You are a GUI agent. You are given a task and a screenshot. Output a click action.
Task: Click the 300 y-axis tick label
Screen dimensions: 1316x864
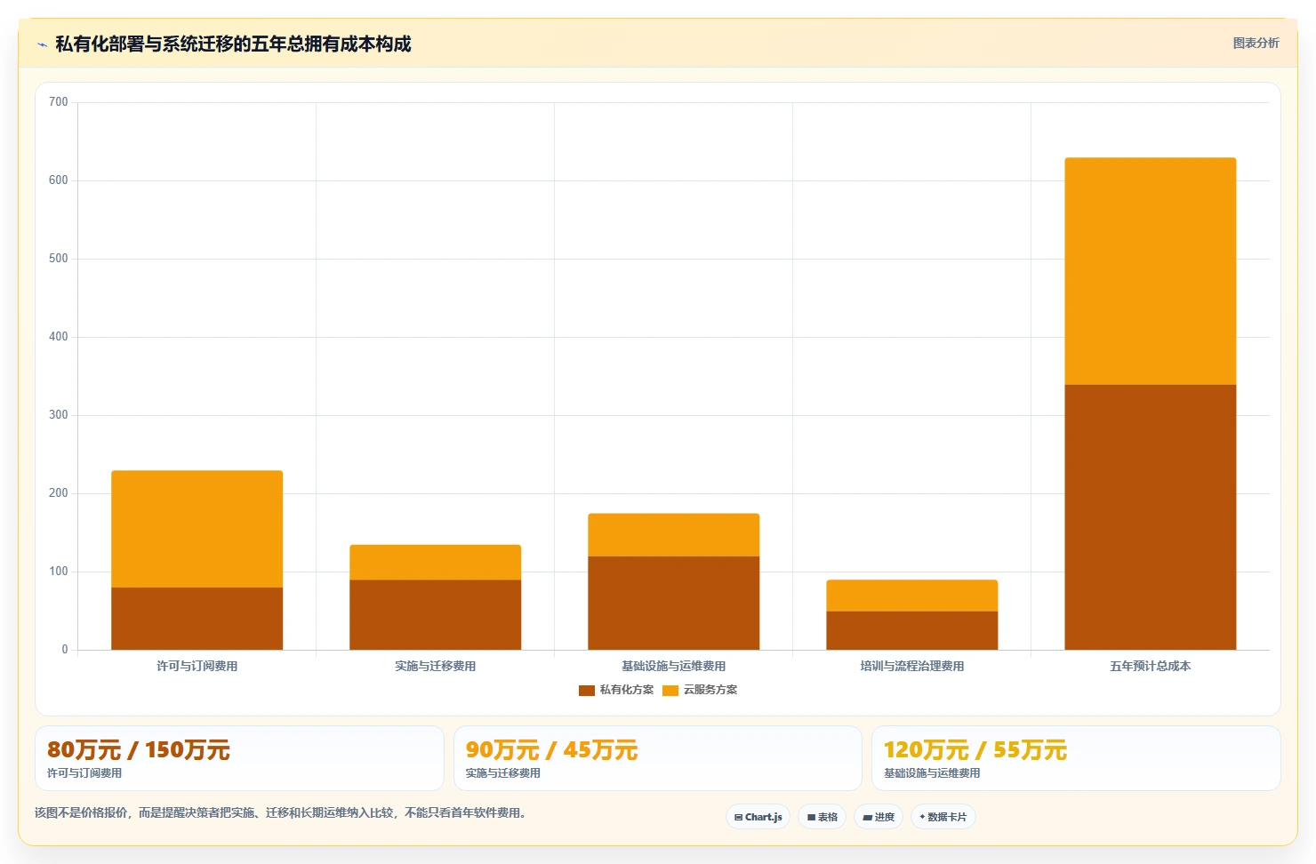tap(59, 415)
